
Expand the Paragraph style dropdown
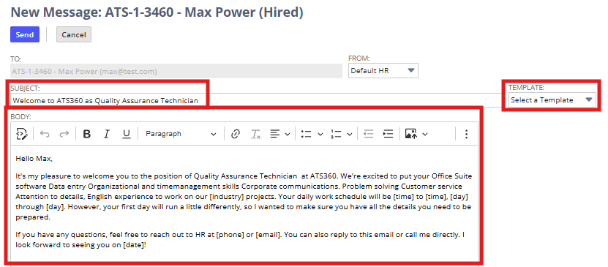pos(181,134)
